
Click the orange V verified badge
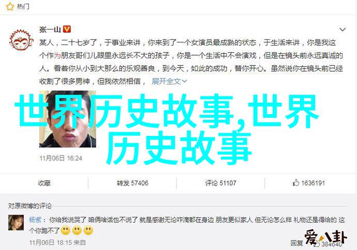pyautogui.click(x=67, y=29)
